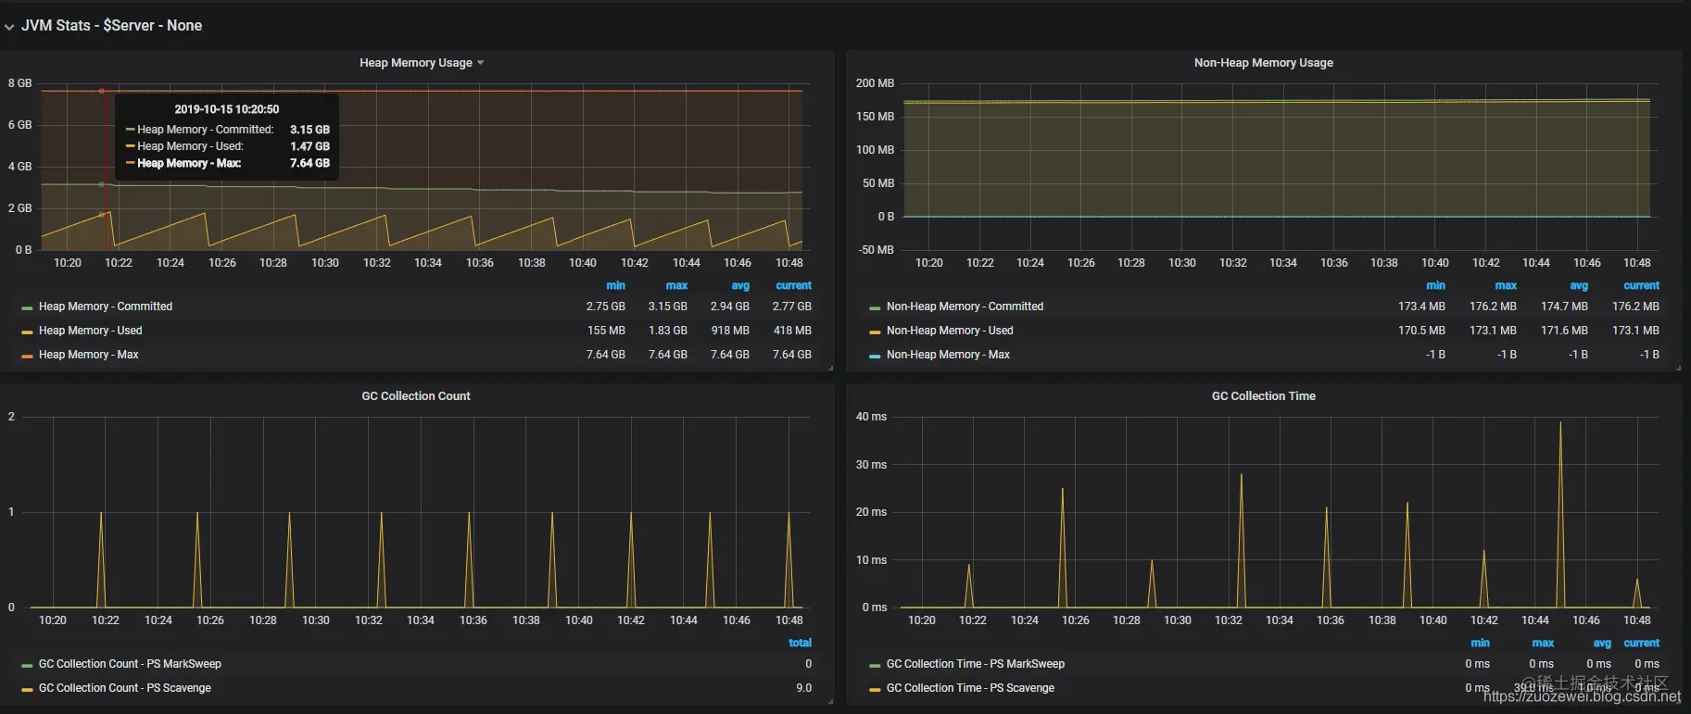1691x714 pixels.
Task: Open the GC Collection Count panel title menu
Action: point(415,396)
